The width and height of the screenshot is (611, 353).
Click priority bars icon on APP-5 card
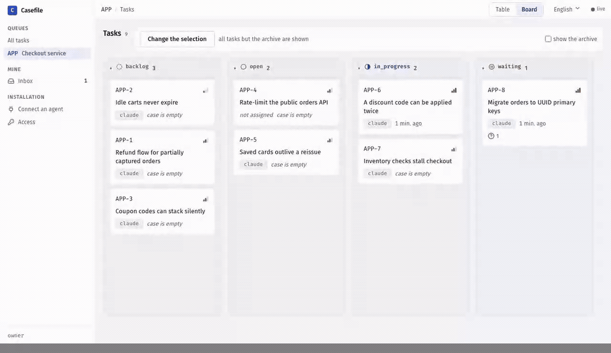329,140
